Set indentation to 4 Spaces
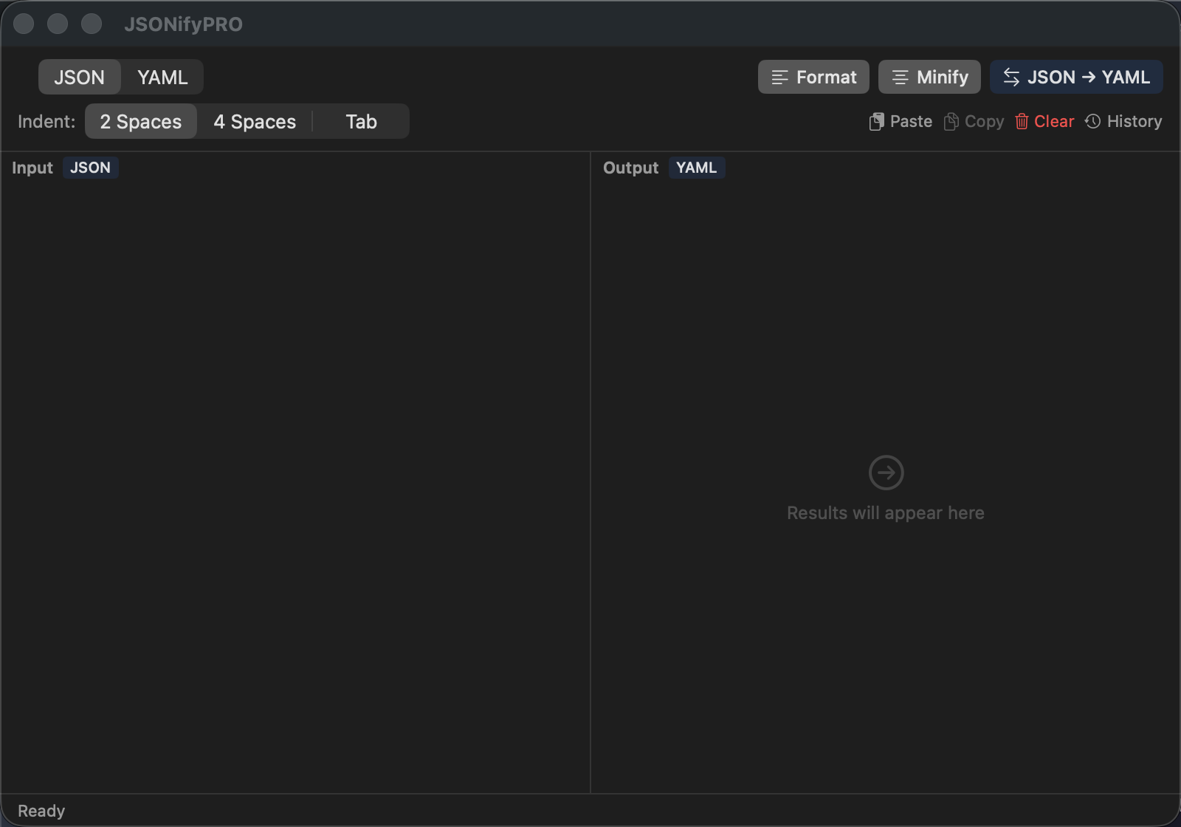This screenshot has height=827, width=1181. pyautogui.click(x=254, y=121)
